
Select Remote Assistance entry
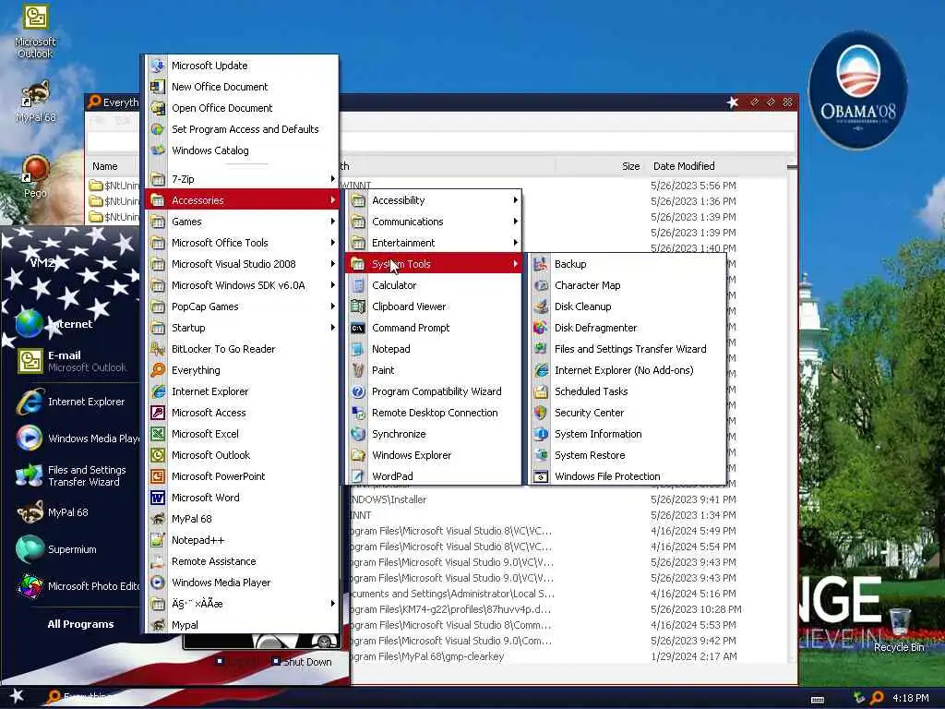[x=242, y=561]
